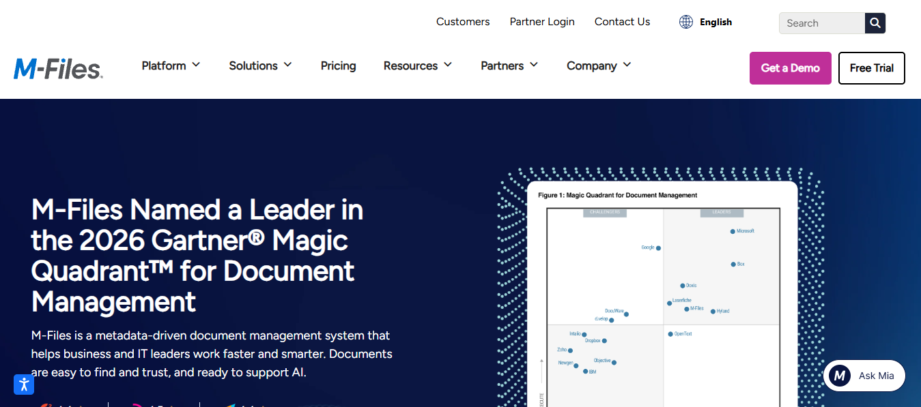921x407 pixels.
Task: Click the OpenText label in the quadrant
Action: click(683, 333)
